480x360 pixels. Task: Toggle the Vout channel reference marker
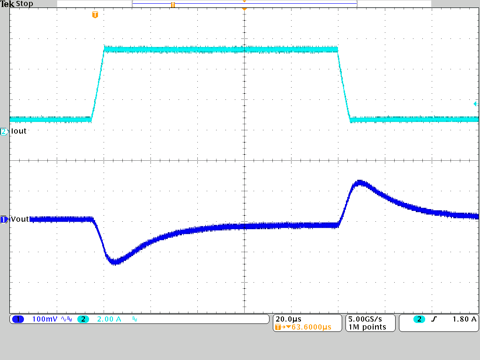(x=5, y=218)
